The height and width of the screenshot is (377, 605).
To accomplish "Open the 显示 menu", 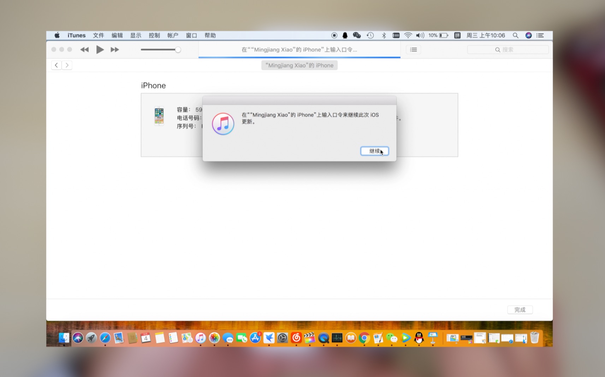I will pos(136,35).
